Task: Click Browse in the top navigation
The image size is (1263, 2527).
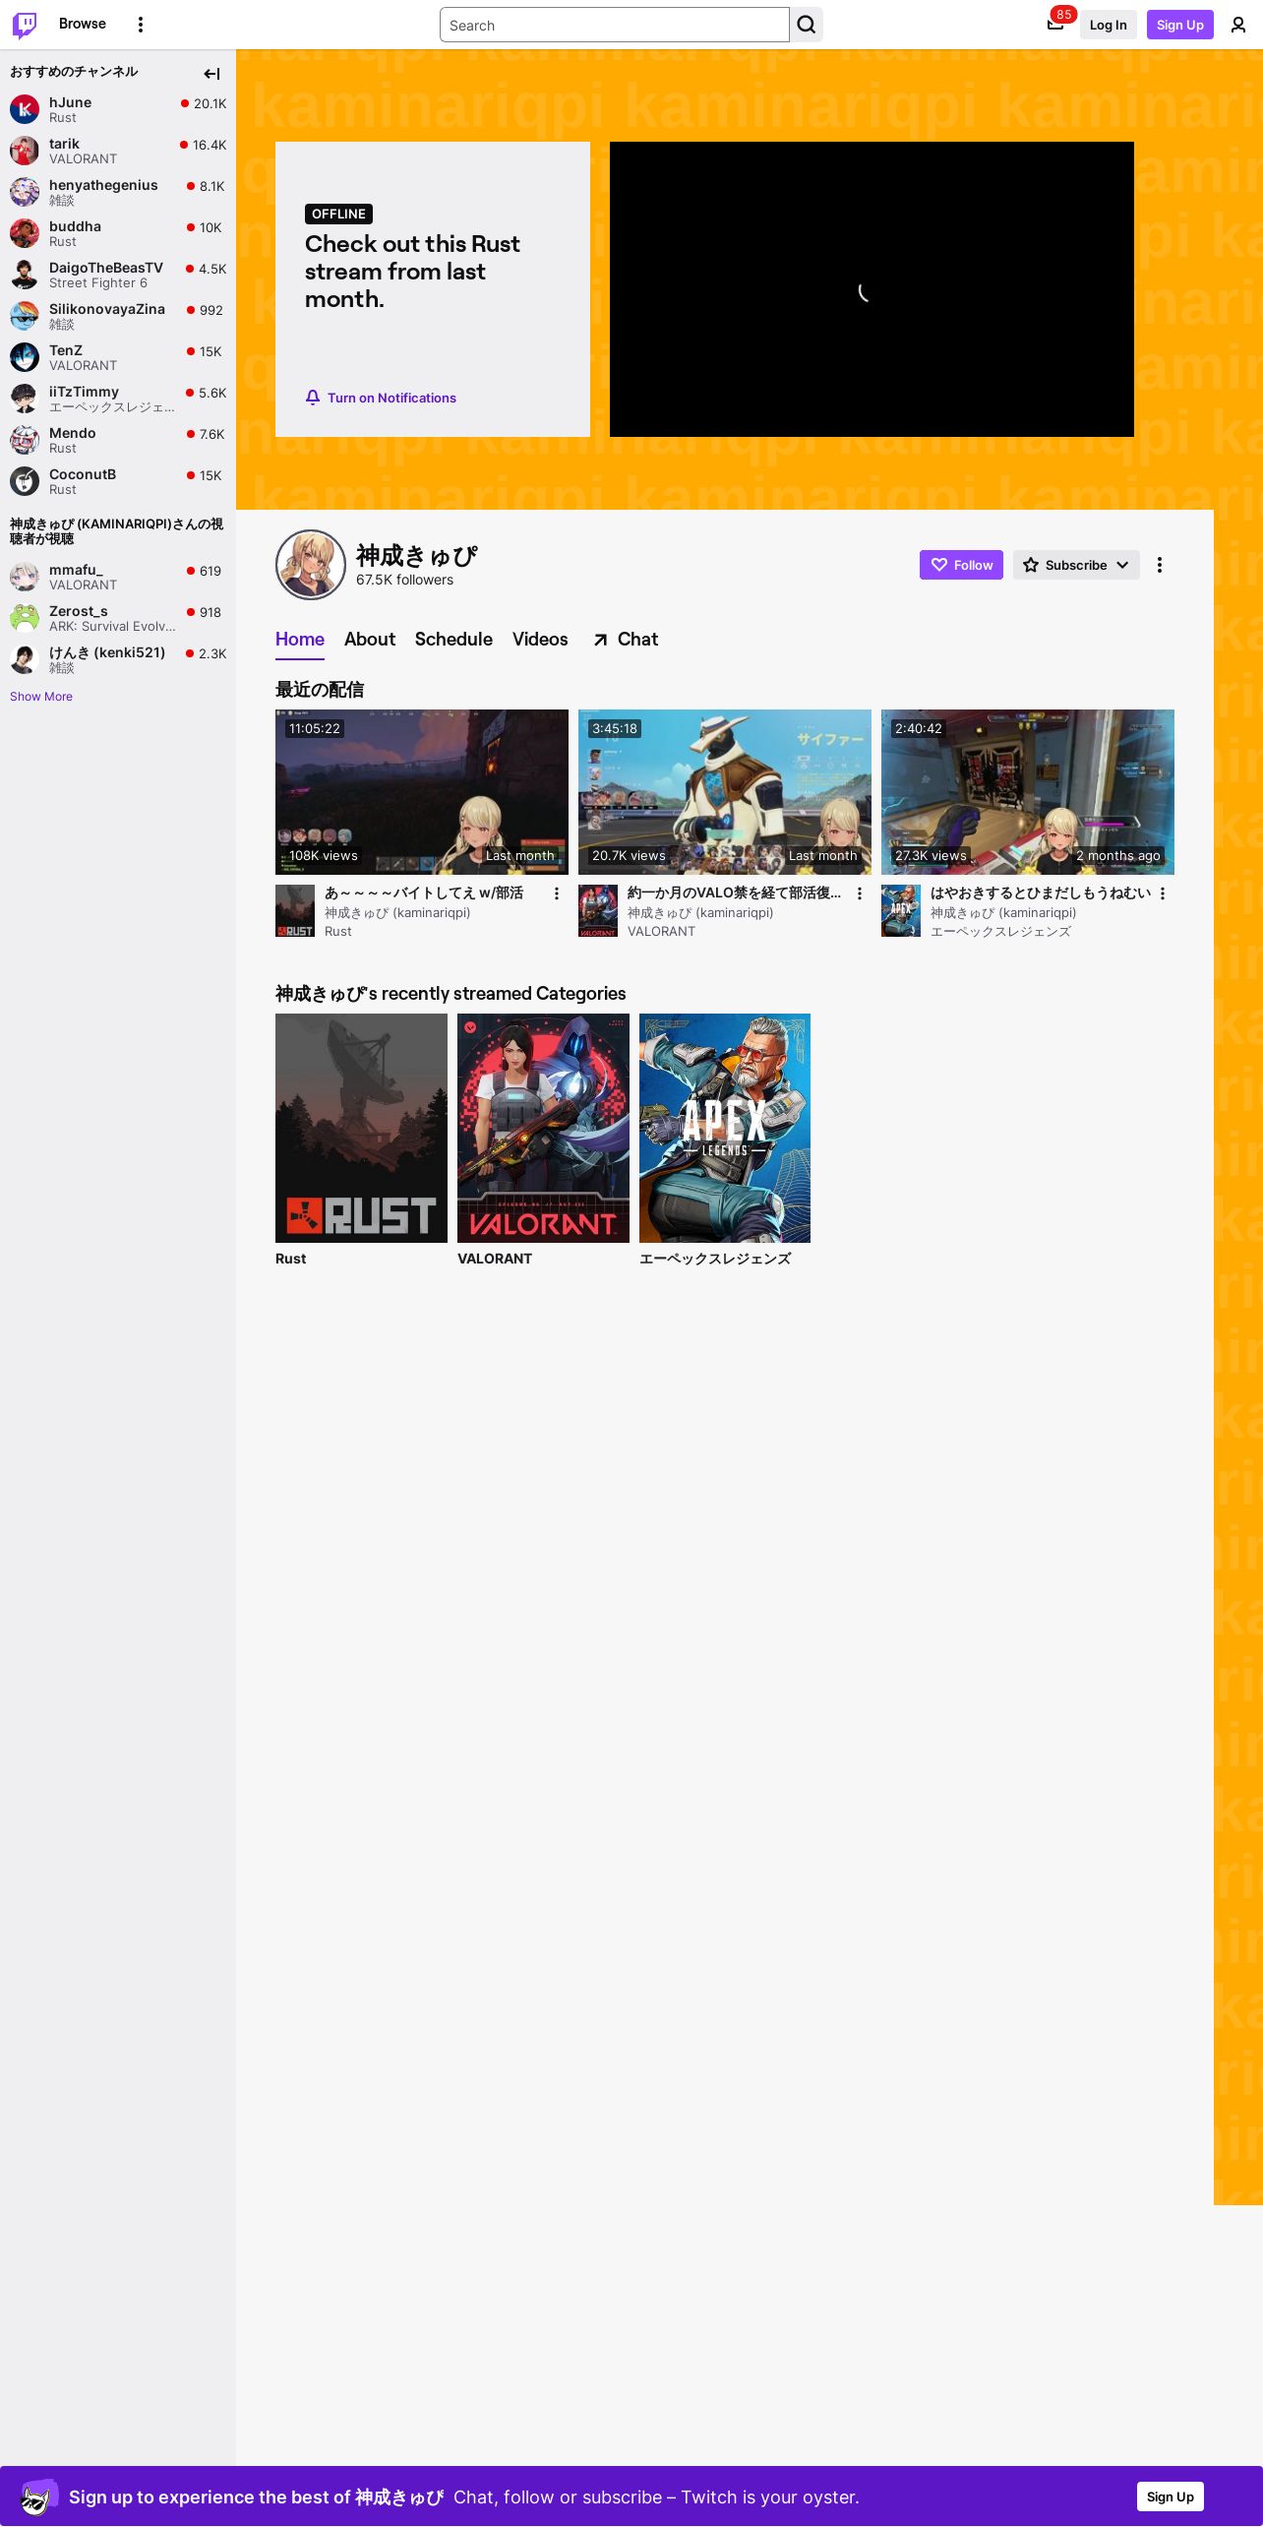Action: click(x=83, y=24)
